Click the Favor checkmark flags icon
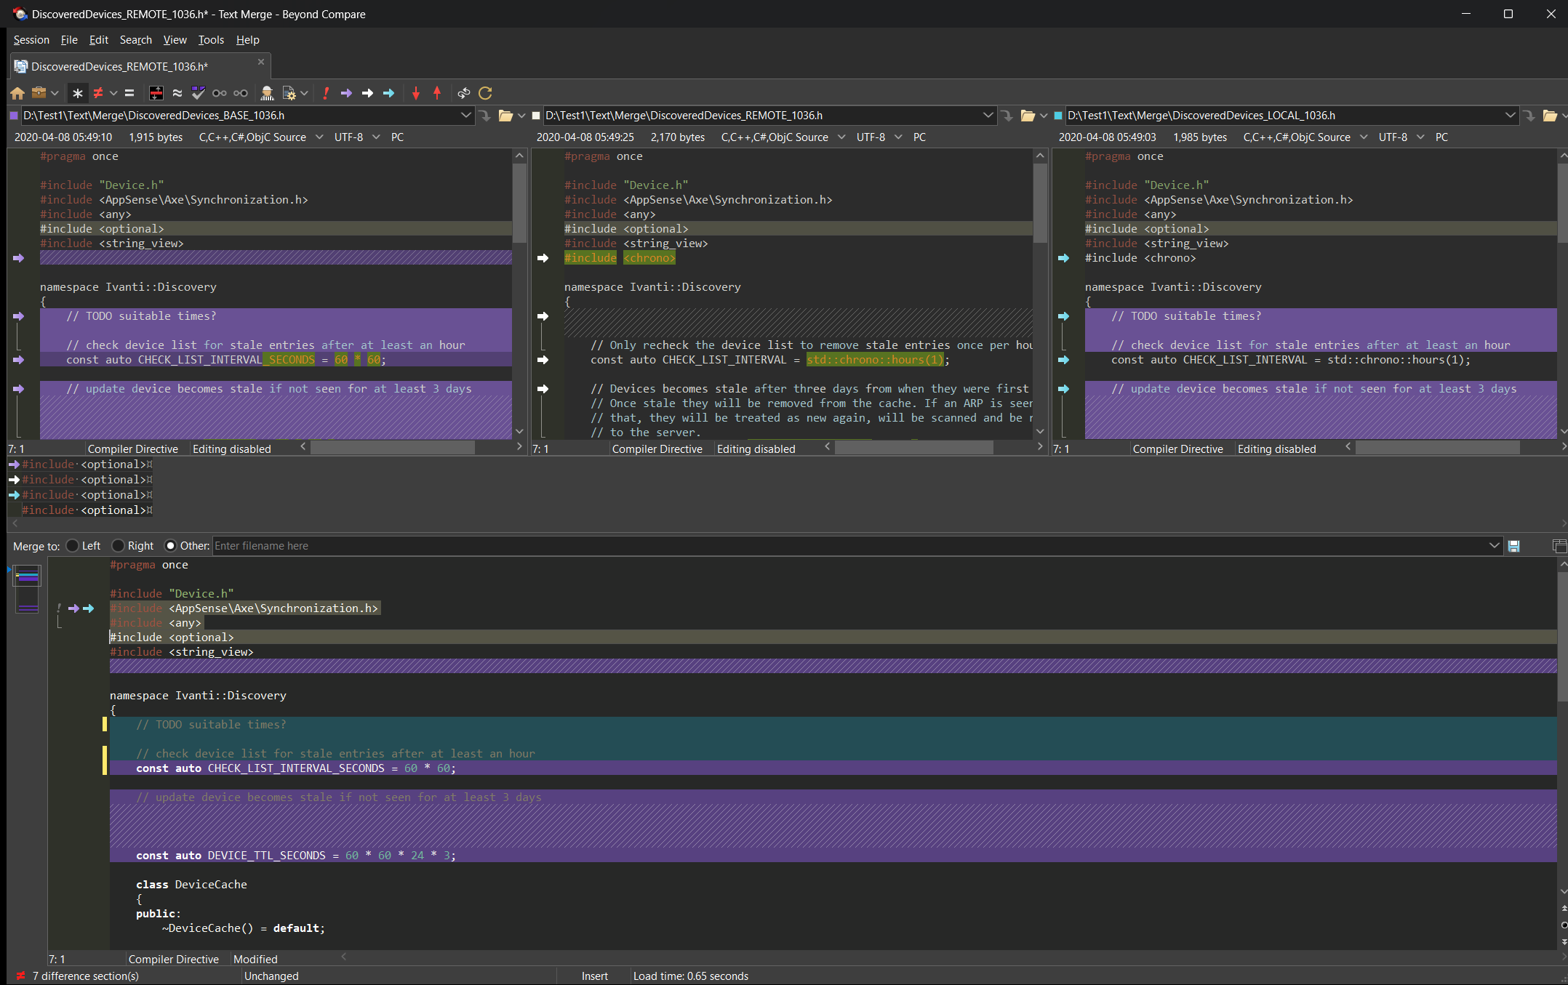The width and height of the screenshot is (1568, 985). coord(198,93)
